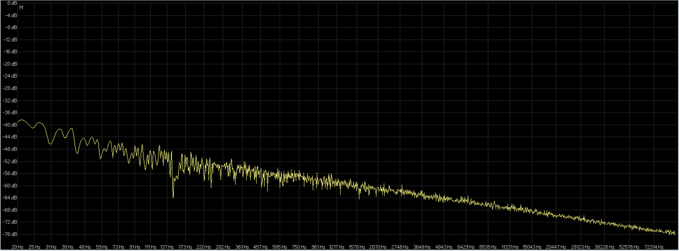
Task: Click the 20 Hz frequency axis label
Action: (18, 247)
